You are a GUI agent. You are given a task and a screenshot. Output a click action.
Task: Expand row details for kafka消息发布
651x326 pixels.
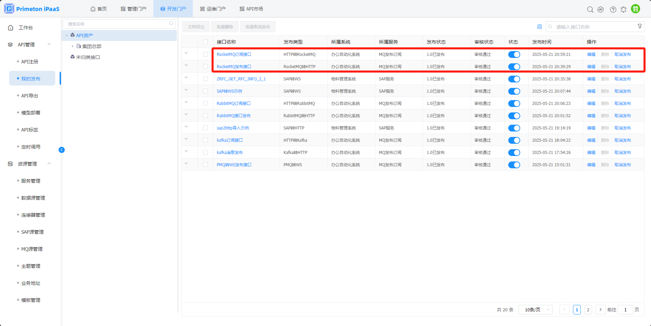point(186,151)
